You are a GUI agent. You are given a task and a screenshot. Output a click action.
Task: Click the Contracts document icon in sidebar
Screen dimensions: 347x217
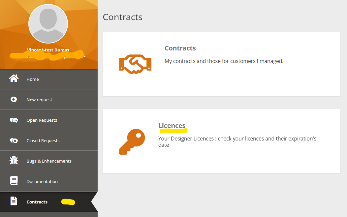point(14,201)
